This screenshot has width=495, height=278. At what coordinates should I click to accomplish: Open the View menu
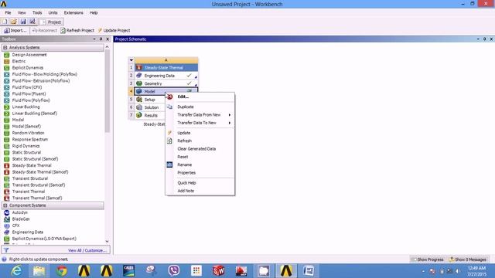[22, 13]
